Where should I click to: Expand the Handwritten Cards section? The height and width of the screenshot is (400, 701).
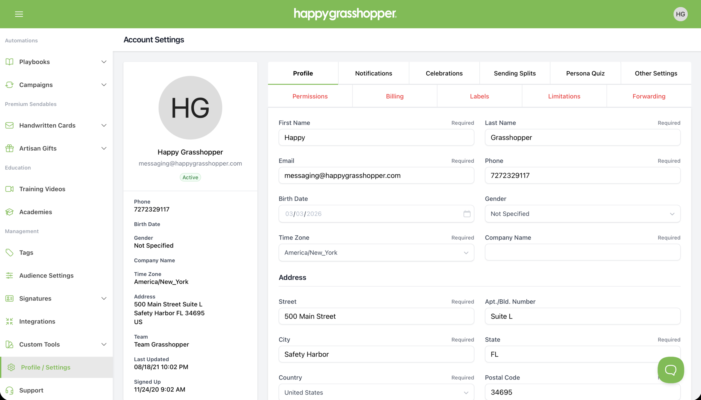click(x=104, y=125)
